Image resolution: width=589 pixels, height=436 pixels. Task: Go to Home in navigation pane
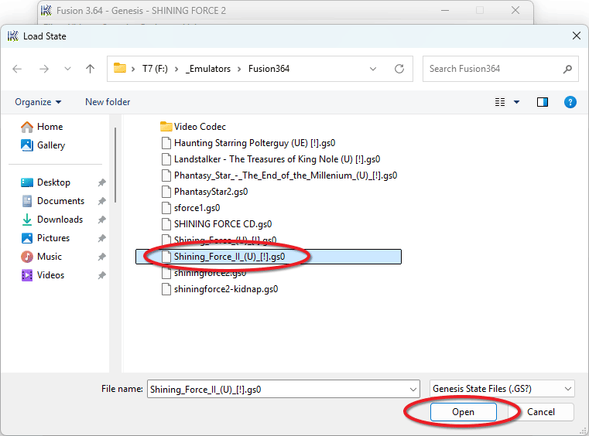coord(42,127)
